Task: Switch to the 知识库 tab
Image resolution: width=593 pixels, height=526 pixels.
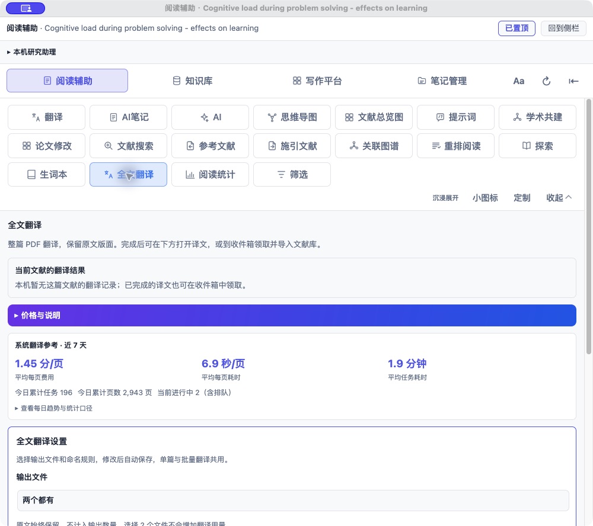Action: coord(193,81)
